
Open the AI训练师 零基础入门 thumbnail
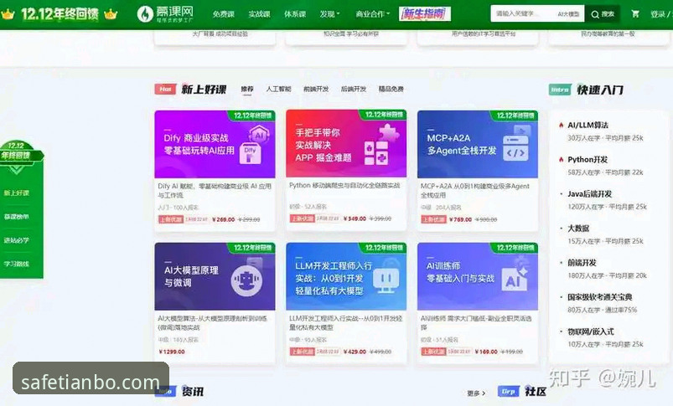pyautogui.click(x=477, y=276)
